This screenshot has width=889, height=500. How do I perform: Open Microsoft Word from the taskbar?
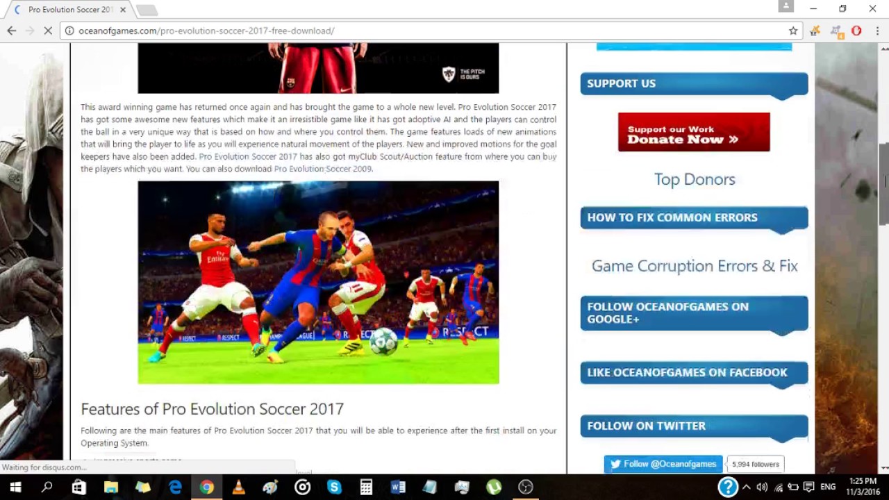point(398,487)
